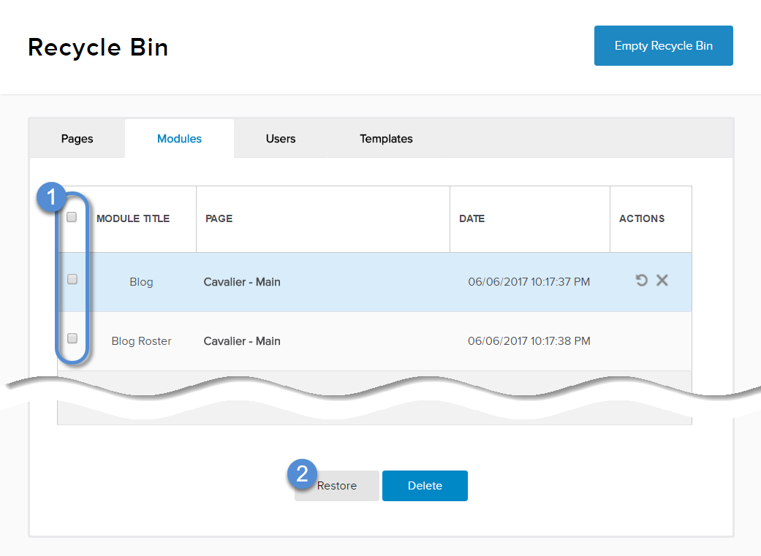Click the Module Title column header
This screenshot has height=556, width=761.
[133, 218]
